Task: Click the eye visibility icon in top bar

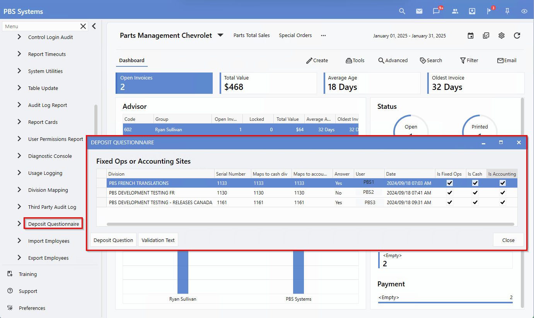Action: point(524,11)
